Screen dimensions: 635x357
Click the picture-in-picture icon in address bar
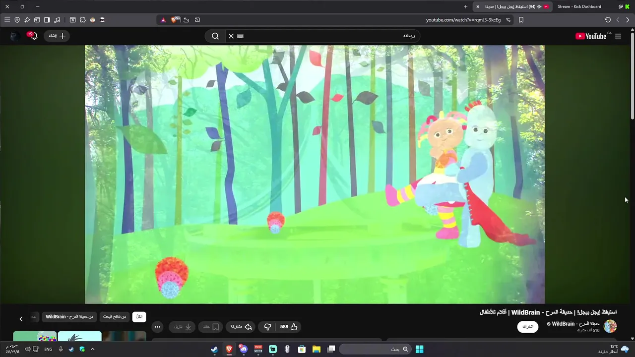197,20
